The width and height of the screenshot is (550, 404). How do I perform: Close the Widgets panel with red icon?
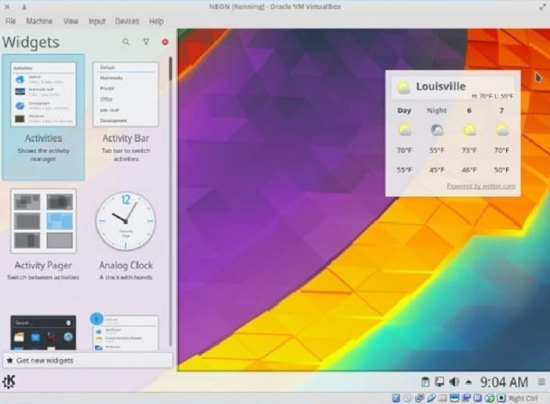(165, 42)
